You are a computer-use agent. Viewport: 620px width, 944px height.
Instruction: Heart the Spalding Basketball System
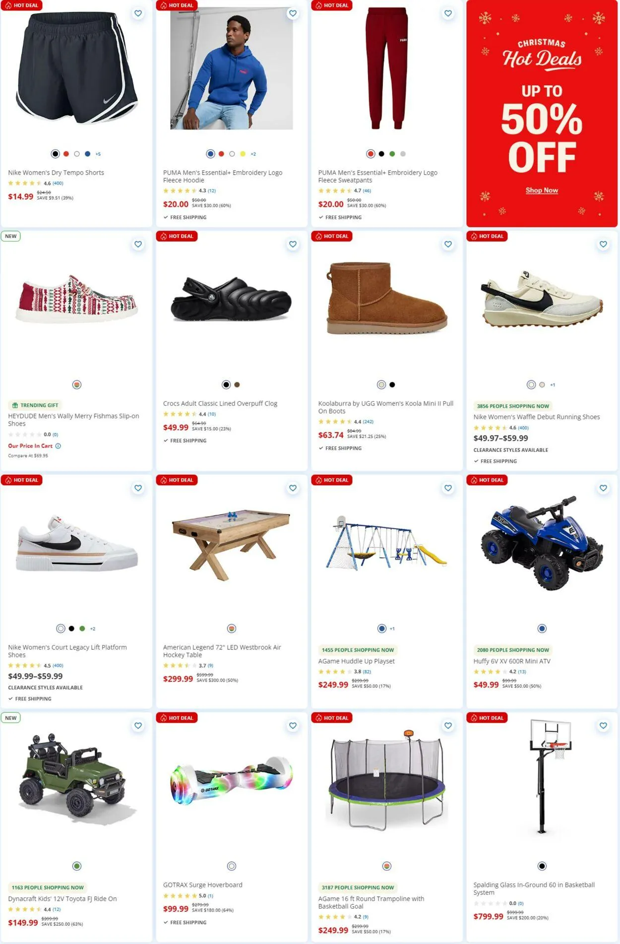click(x=603, y=726)
